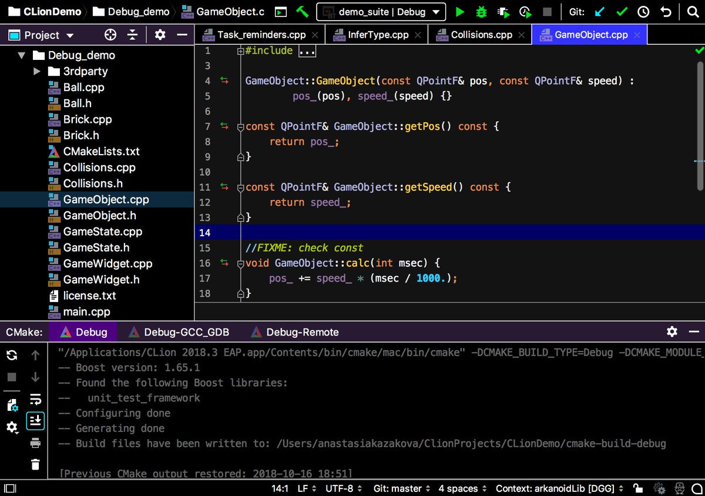The height and width of the screenshot is (496, 705).
Task: Update project using the blue Git arrow
Action: (x=600, y=12)
